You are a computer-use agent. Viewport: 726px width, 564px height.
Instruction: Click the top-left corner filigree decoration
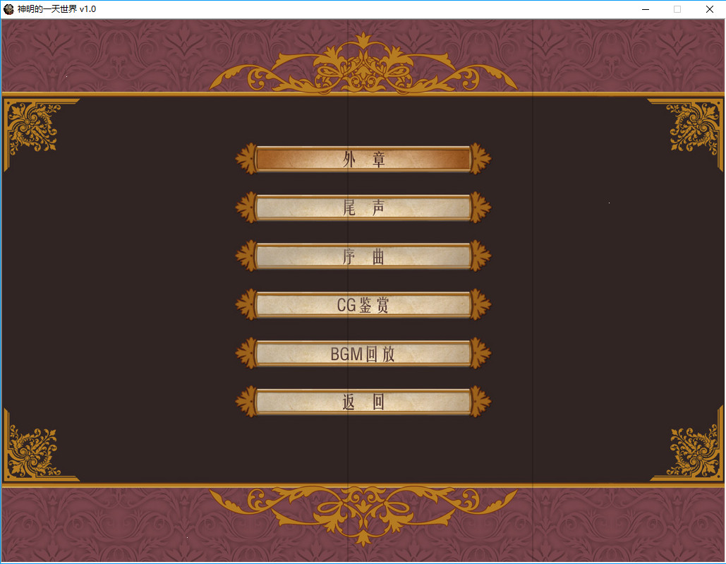point(32,124)
